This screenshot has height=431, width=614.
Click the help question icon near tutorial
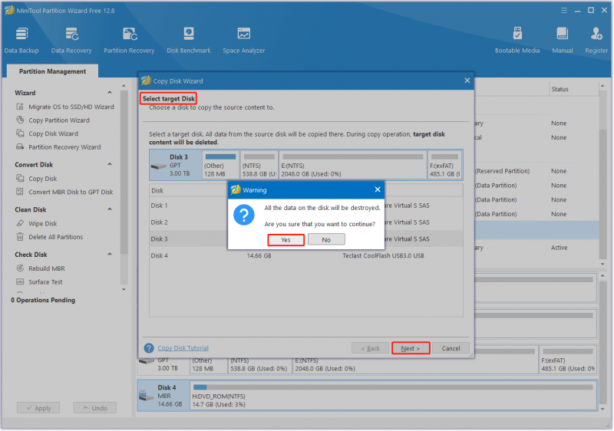[149, 348]
